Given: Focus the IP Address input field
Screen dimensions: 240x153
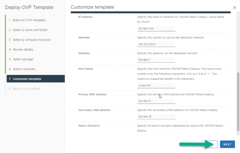Looking at the screenshot, I should (156, 29).
